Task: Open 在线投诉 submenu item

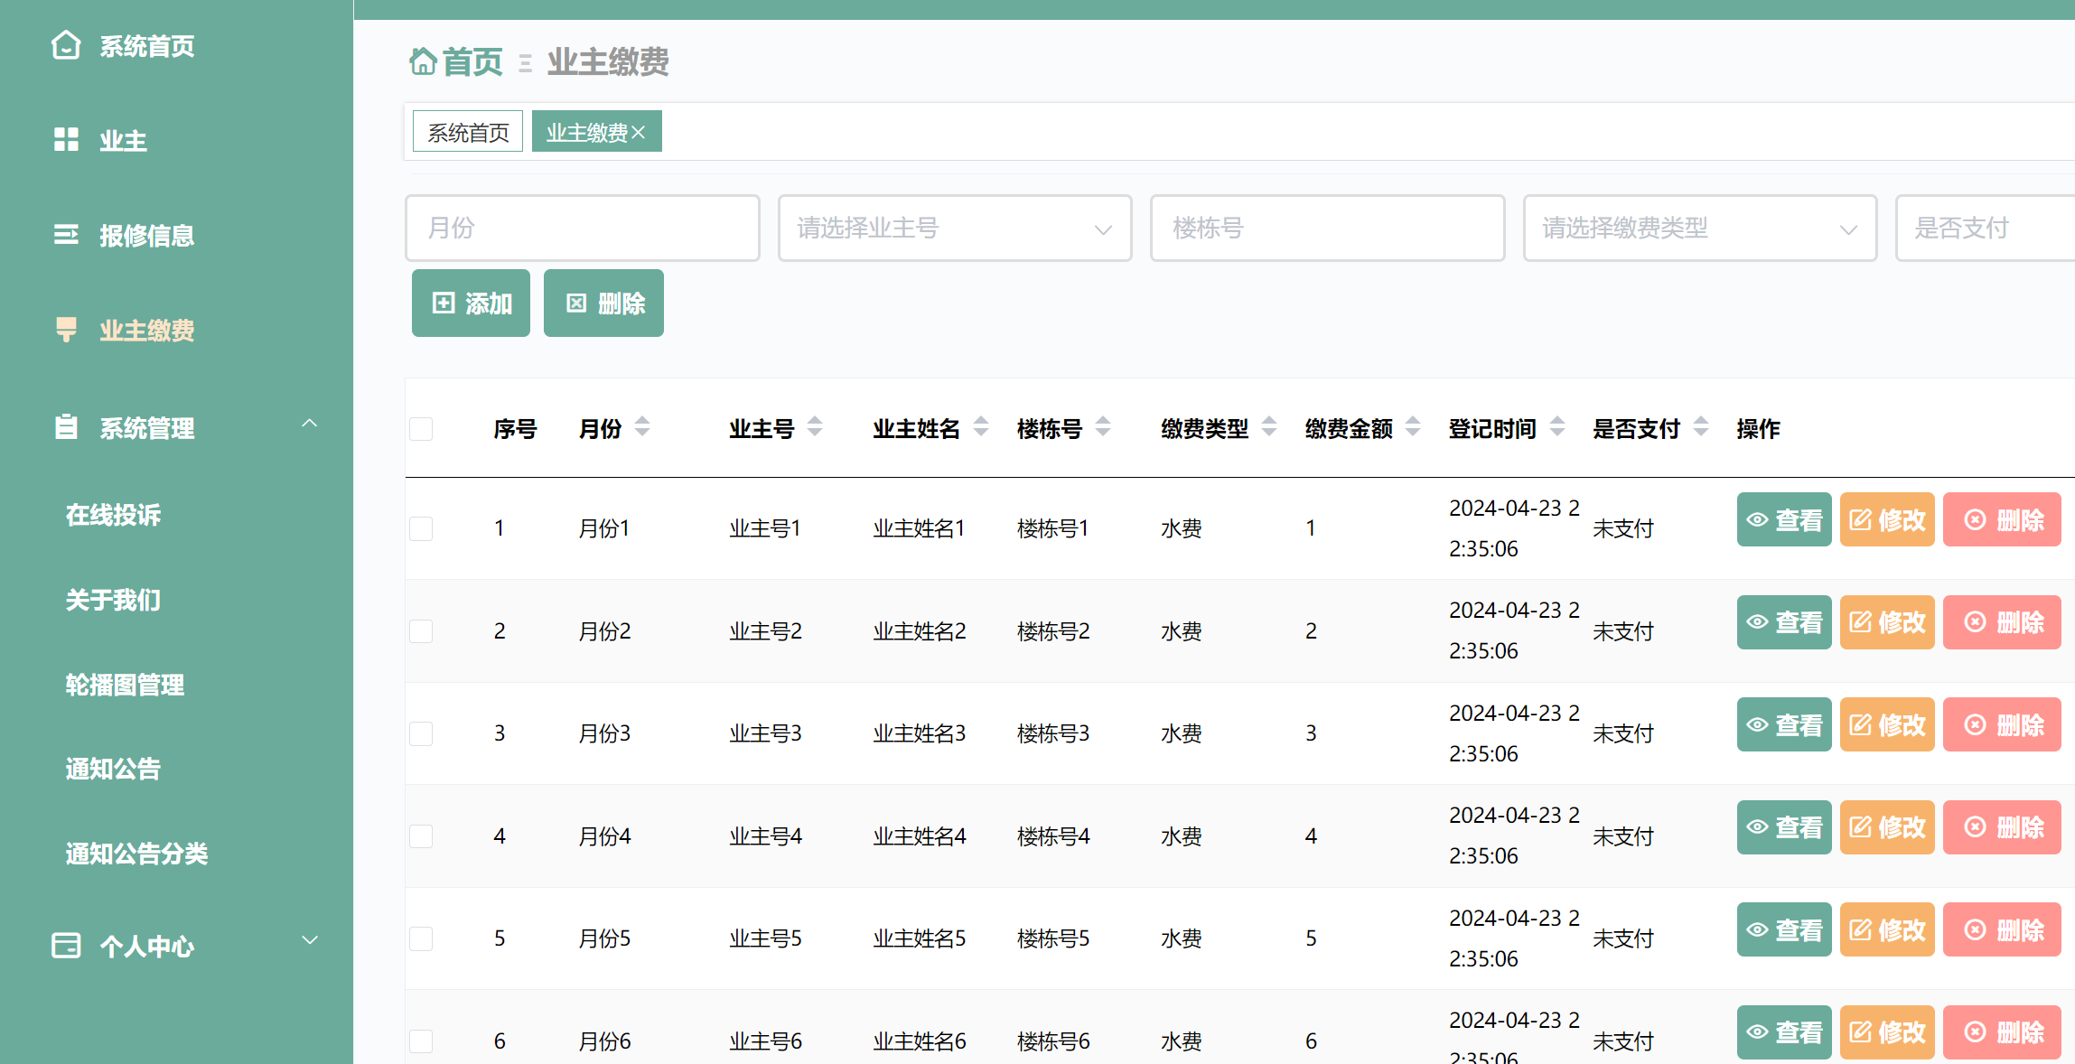Action: [113, 515]
